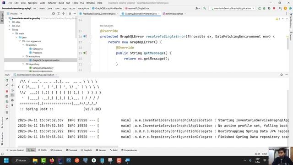The width and height of the screenshot is (293, 165).
Task: Open Firefox from the taskbar
Action: pos(52,160)
